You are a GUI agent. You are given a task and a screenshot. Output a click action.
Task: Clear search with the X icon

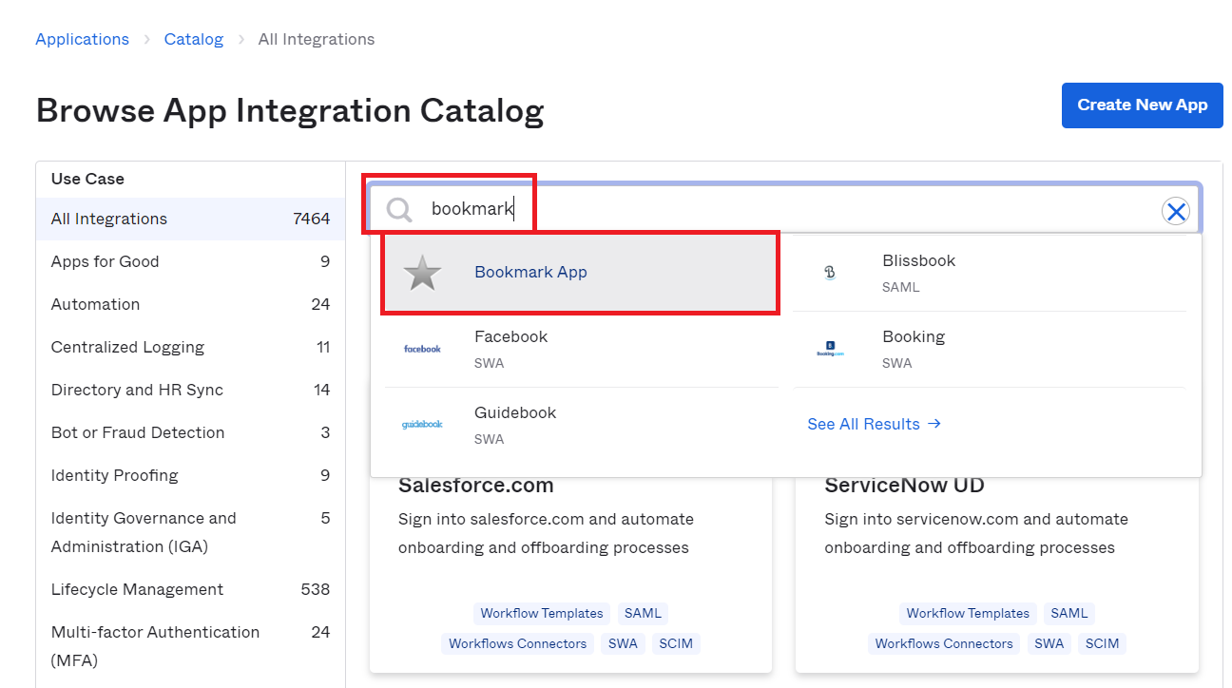click(x=1176, y=211)
